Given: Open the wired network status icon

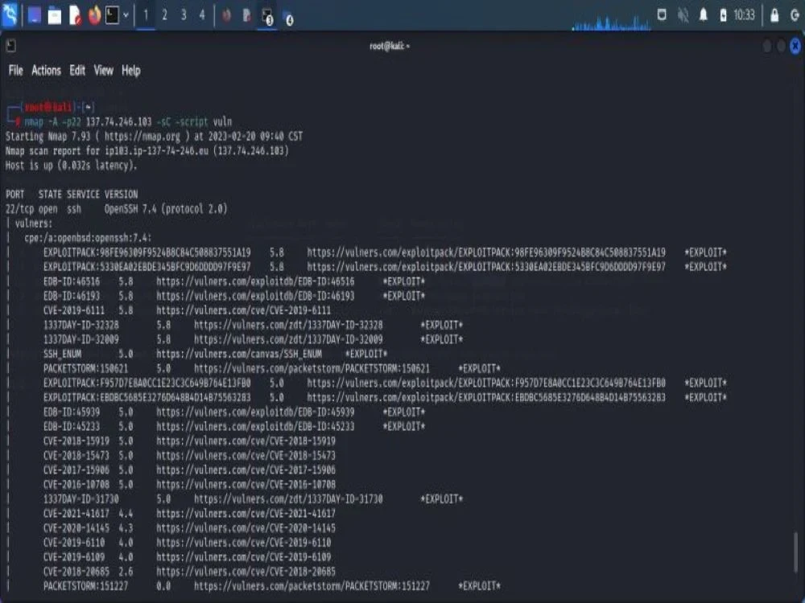Looking at the screenshot, I should tap(662, 14).
